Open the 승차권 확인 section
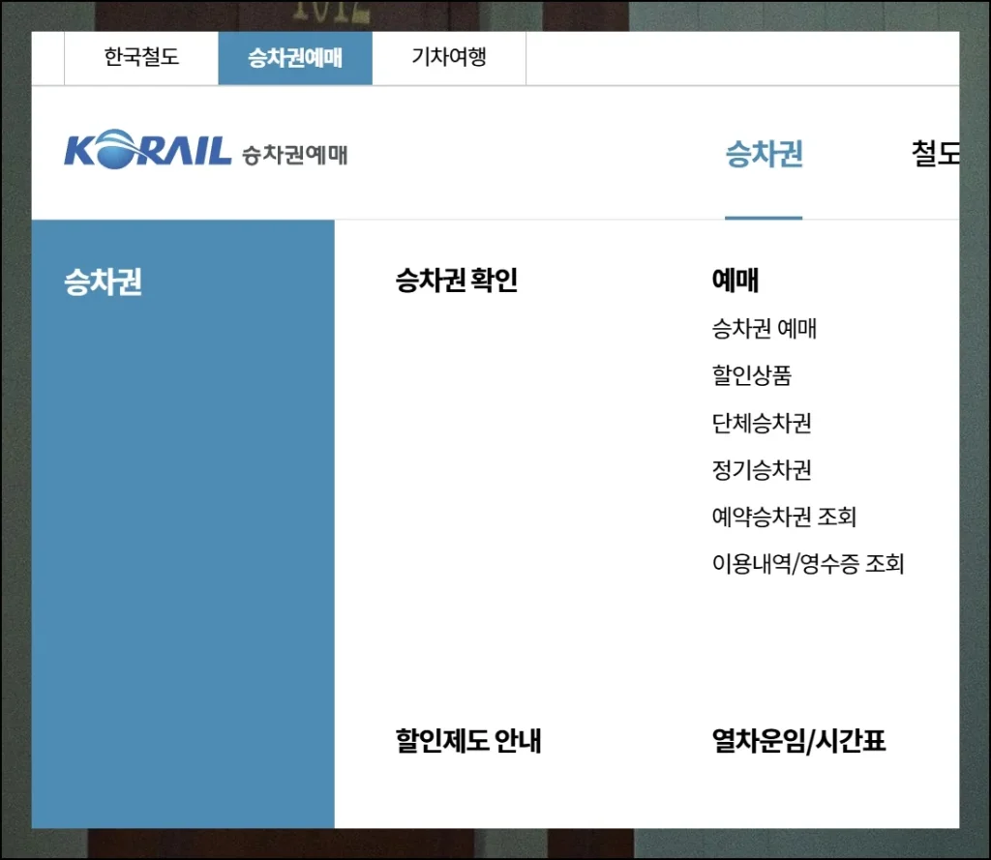 (x=459, y=281)
